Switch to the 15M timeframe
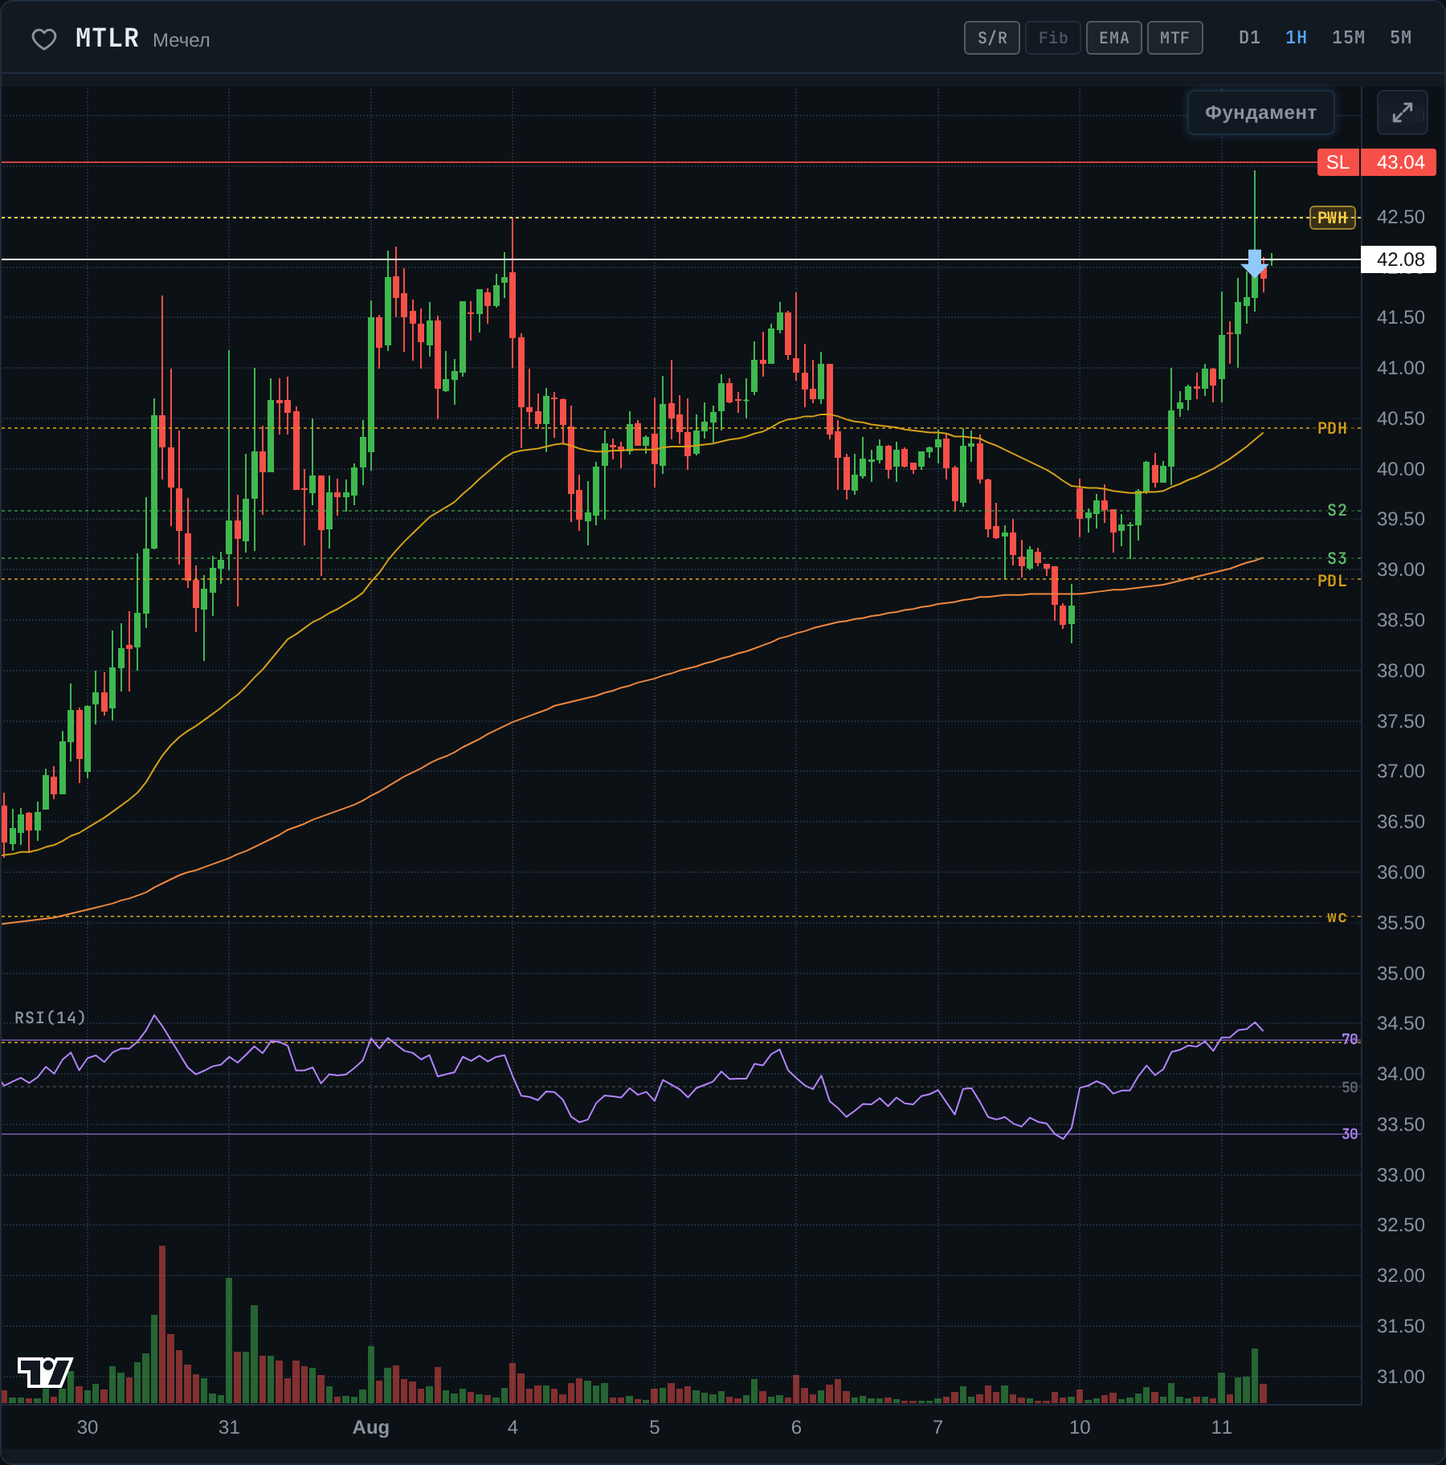This screenshot has width=1446, height=1465. point(1349,38)
